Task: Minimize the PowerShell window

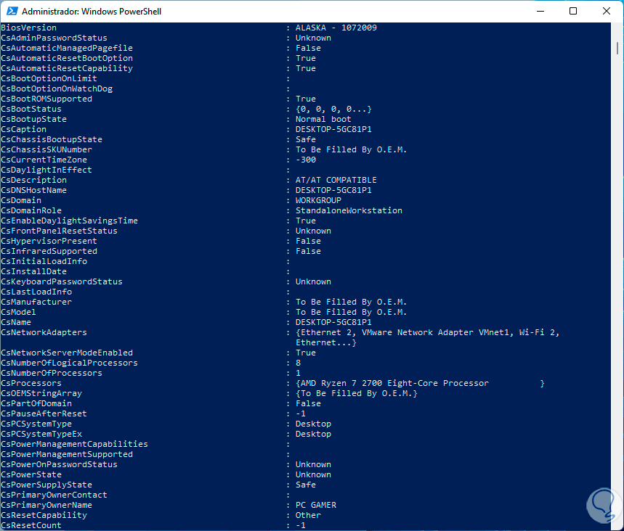Action: [540, 11]
